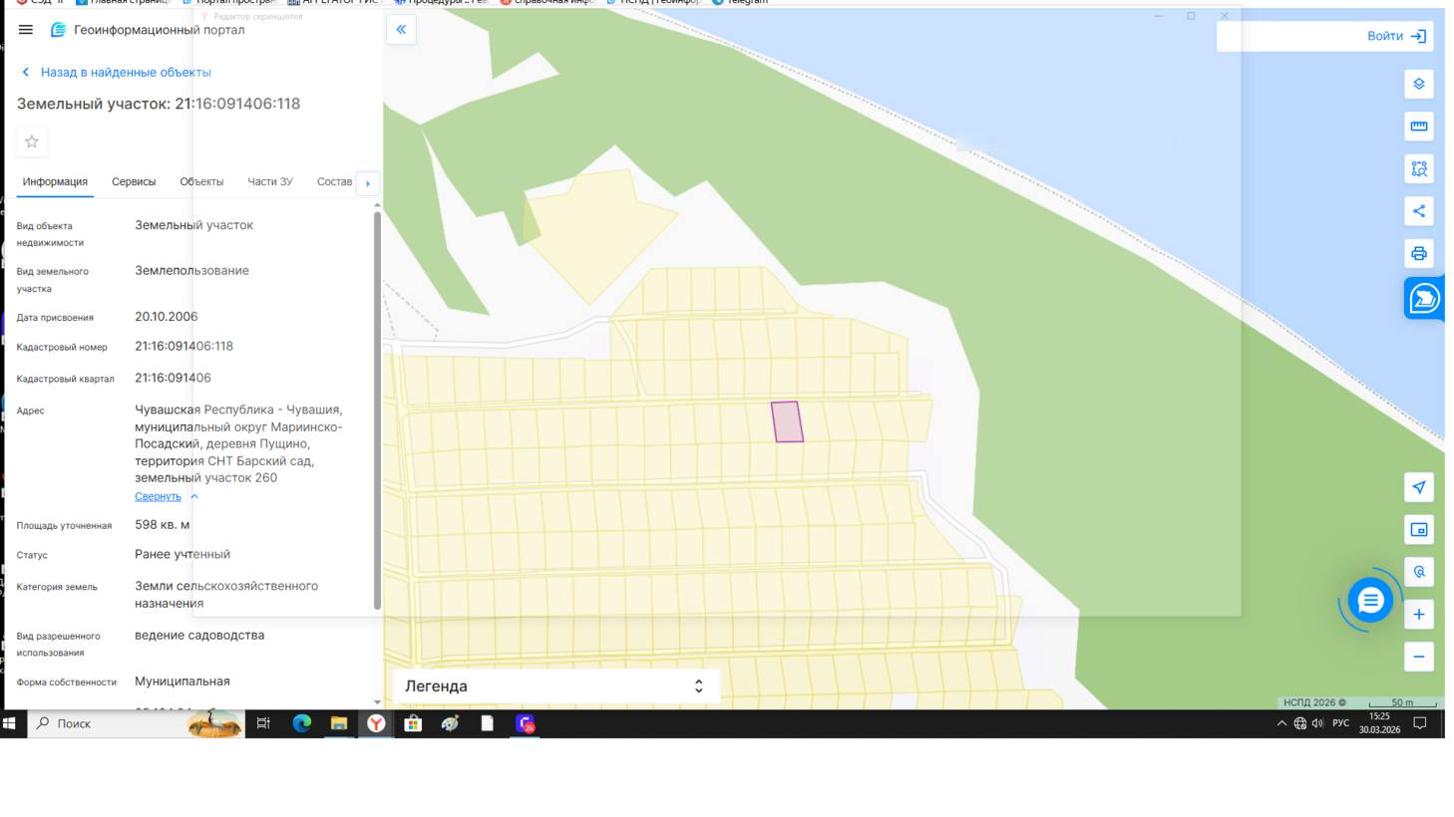Open the map layers tool

pos(1418,85)
